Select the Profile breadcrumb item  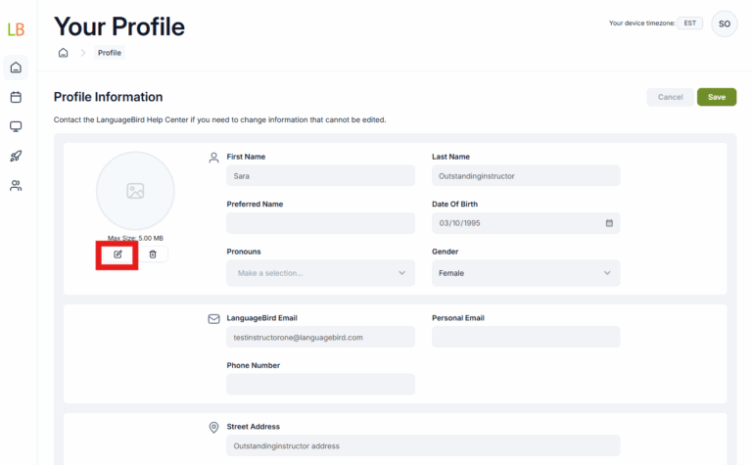pyautogui.click(x=110, y=53)
